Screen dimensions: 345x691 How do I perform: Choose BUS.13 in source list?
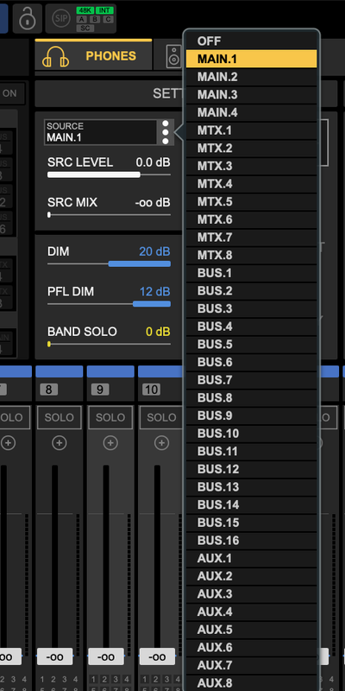tap(251, 487)
